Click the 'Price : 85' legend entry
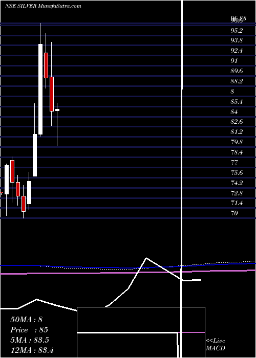The width and height of the screenshot is (256, 358). (x=29, y=330)
